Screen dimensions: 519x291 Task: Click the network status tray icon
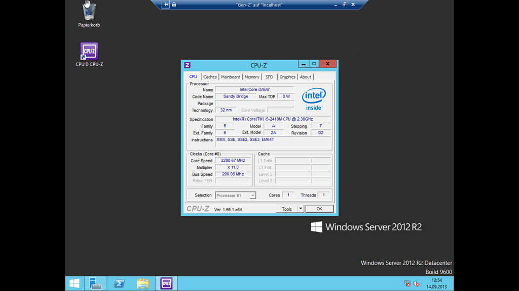coord(407,283)
